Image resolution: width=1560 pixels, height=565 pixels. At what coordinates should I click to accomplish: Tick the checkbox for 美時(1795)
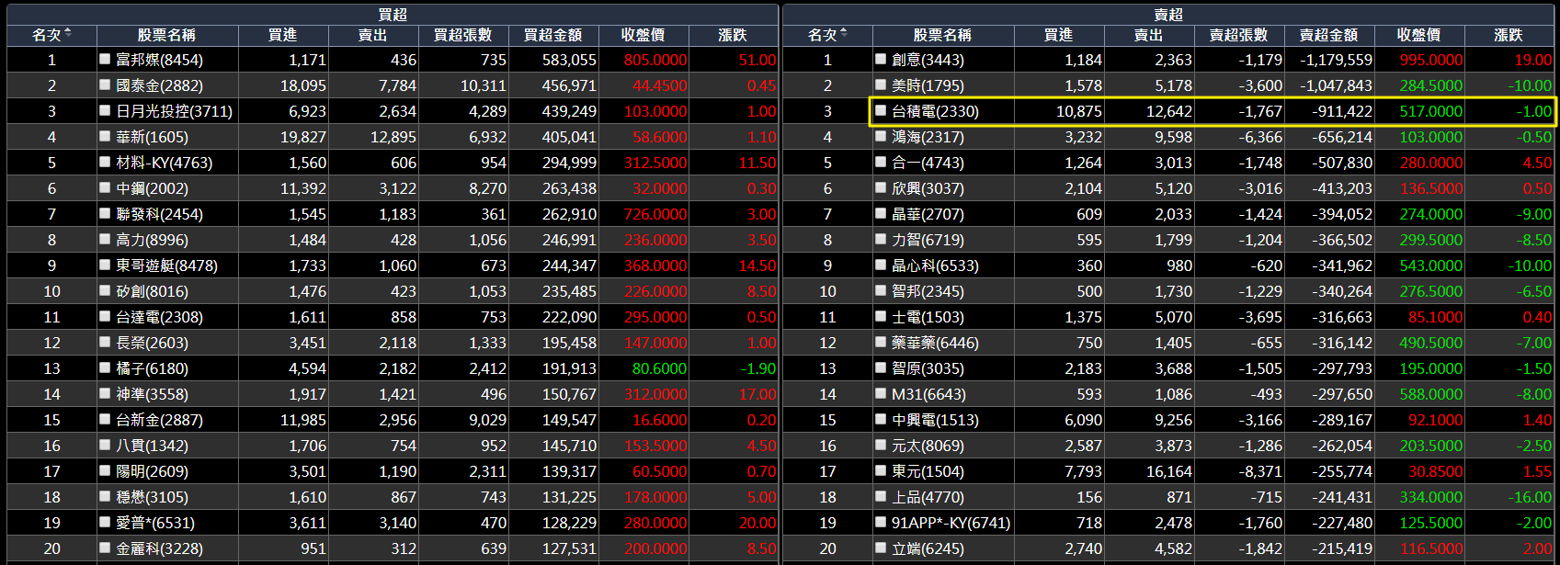(881, 85)
